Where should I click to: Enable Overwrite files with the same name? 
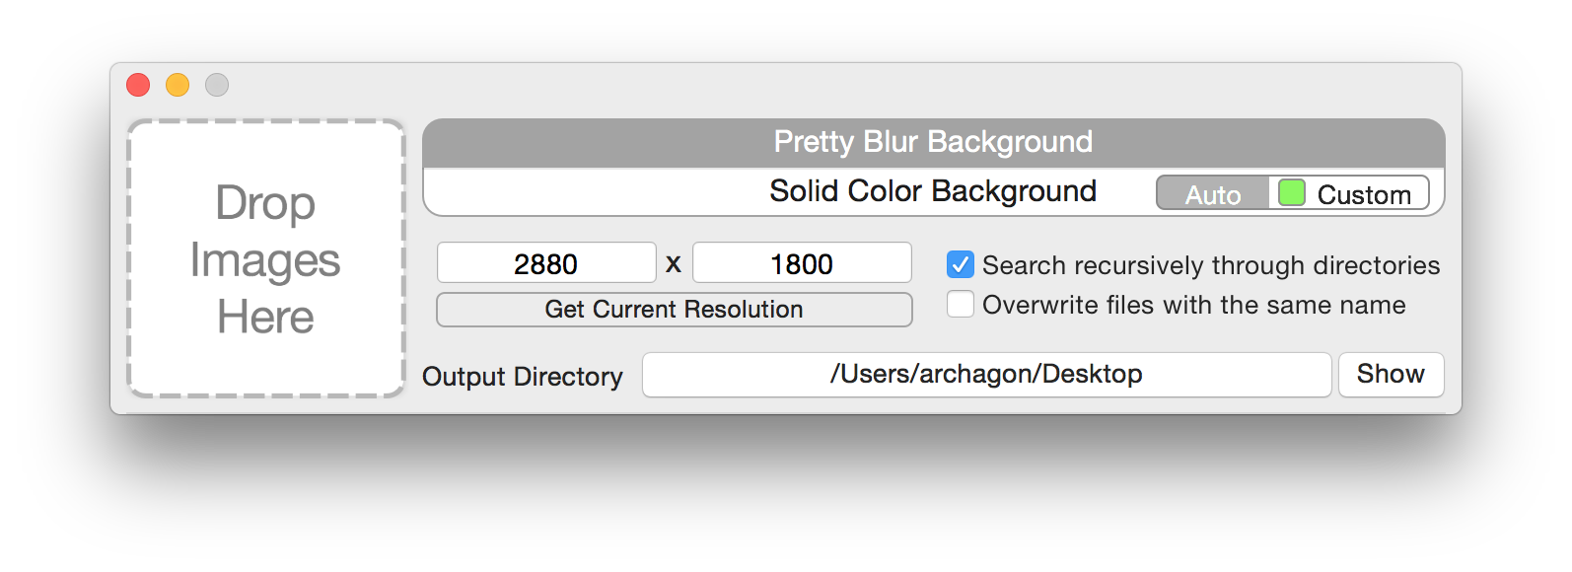pos(961,304)
